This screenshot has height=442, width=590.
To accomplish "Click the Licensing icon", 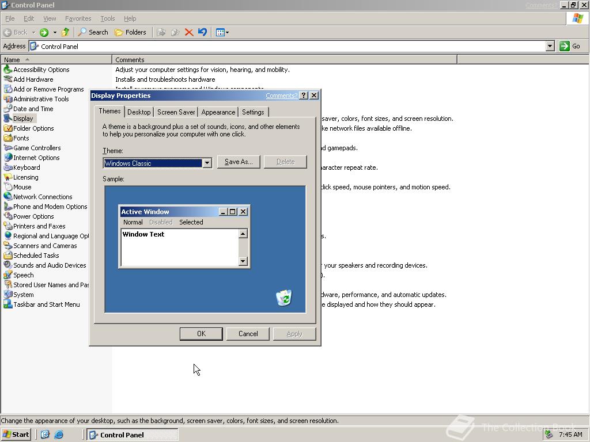I will [x=8, y=177].
